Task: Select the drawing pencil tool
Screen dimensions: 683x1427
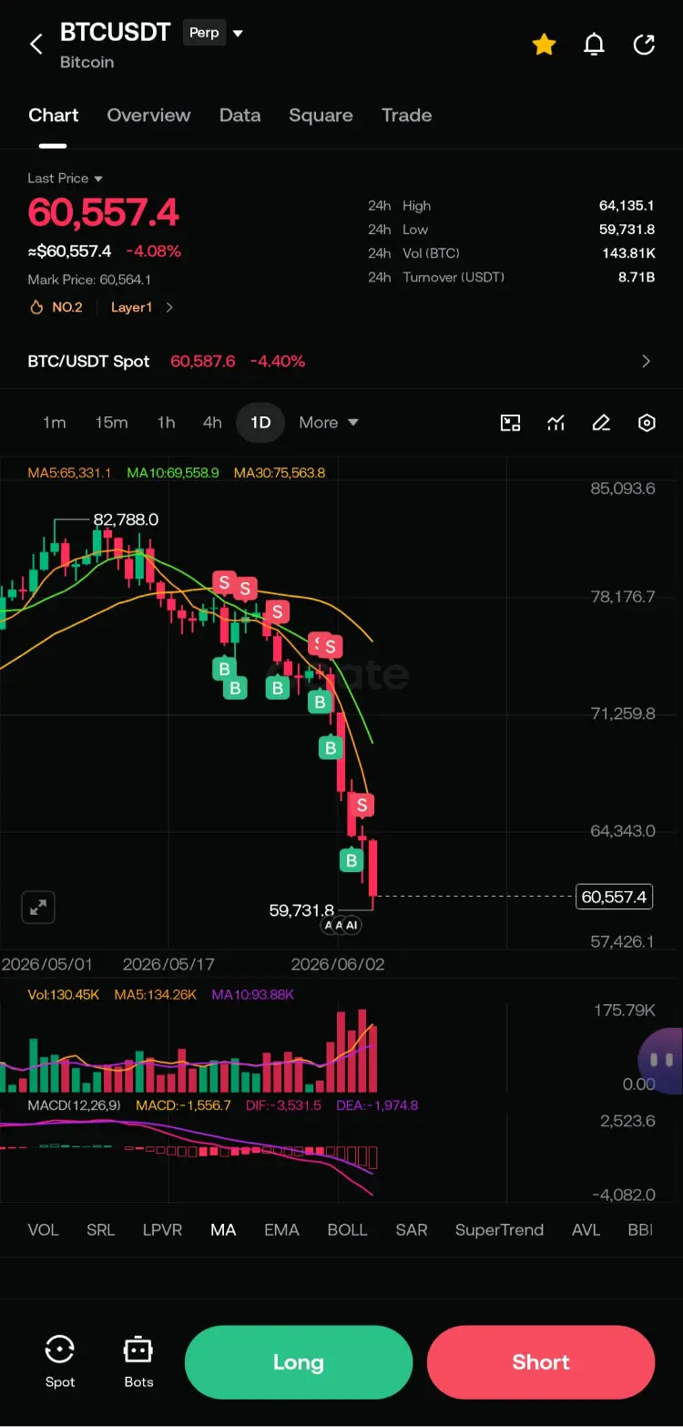Action: pos(601,423)
